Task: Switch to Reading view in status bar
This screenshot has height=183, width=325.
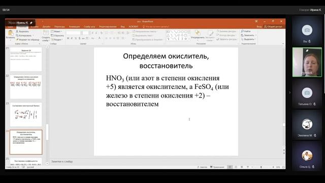Action: [242, 167]
